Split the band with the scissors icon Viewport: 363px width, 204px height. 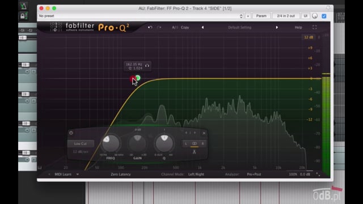coord(194,152)
